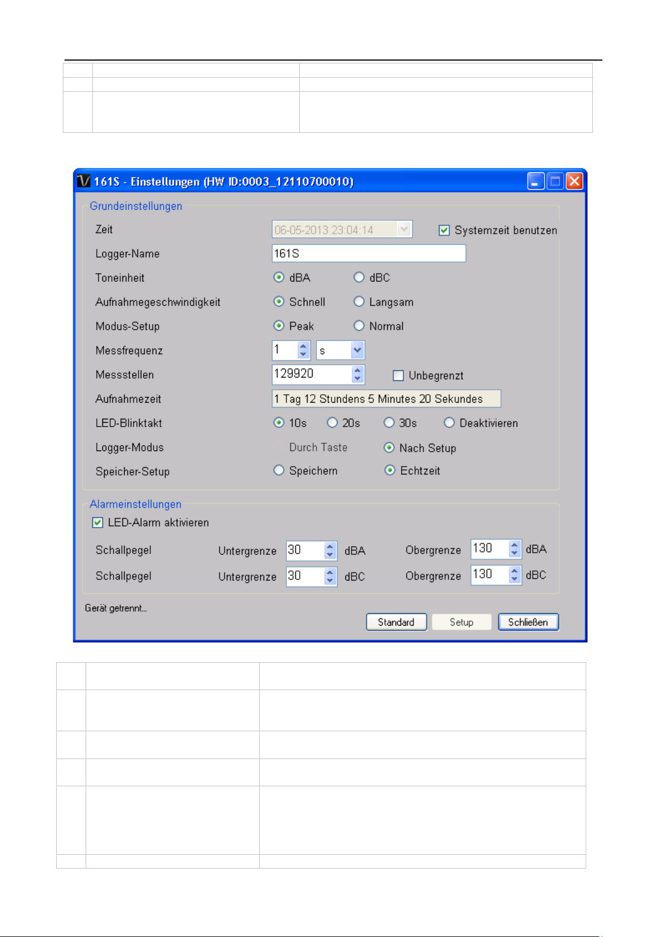Image resolution: width=663 pixels, height=937 pixels.
Task: Click the Grundeinstellungen group label
Action: [136, 206]
